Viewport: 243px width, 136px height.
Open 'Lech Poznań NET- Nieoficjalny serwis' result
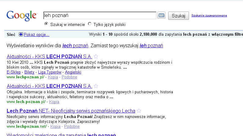click(x=71, y=111)
